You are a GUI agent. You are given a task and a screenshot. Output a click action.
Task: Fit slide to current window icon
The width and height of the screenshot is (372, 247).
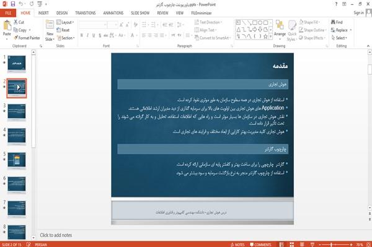tap(368, 245)
